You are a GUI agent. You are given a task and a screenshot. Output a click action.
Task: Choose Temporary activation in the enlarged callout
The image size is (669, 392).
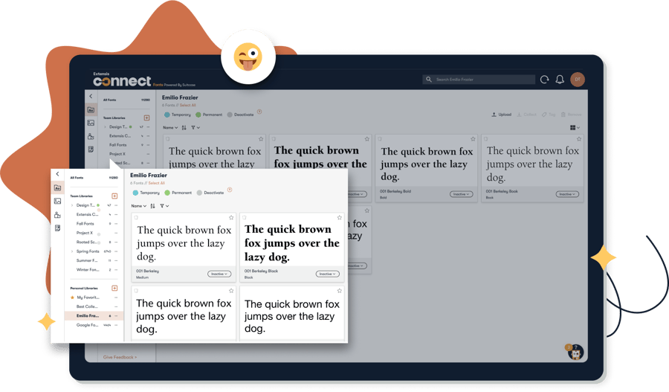[x=146, y=193]
